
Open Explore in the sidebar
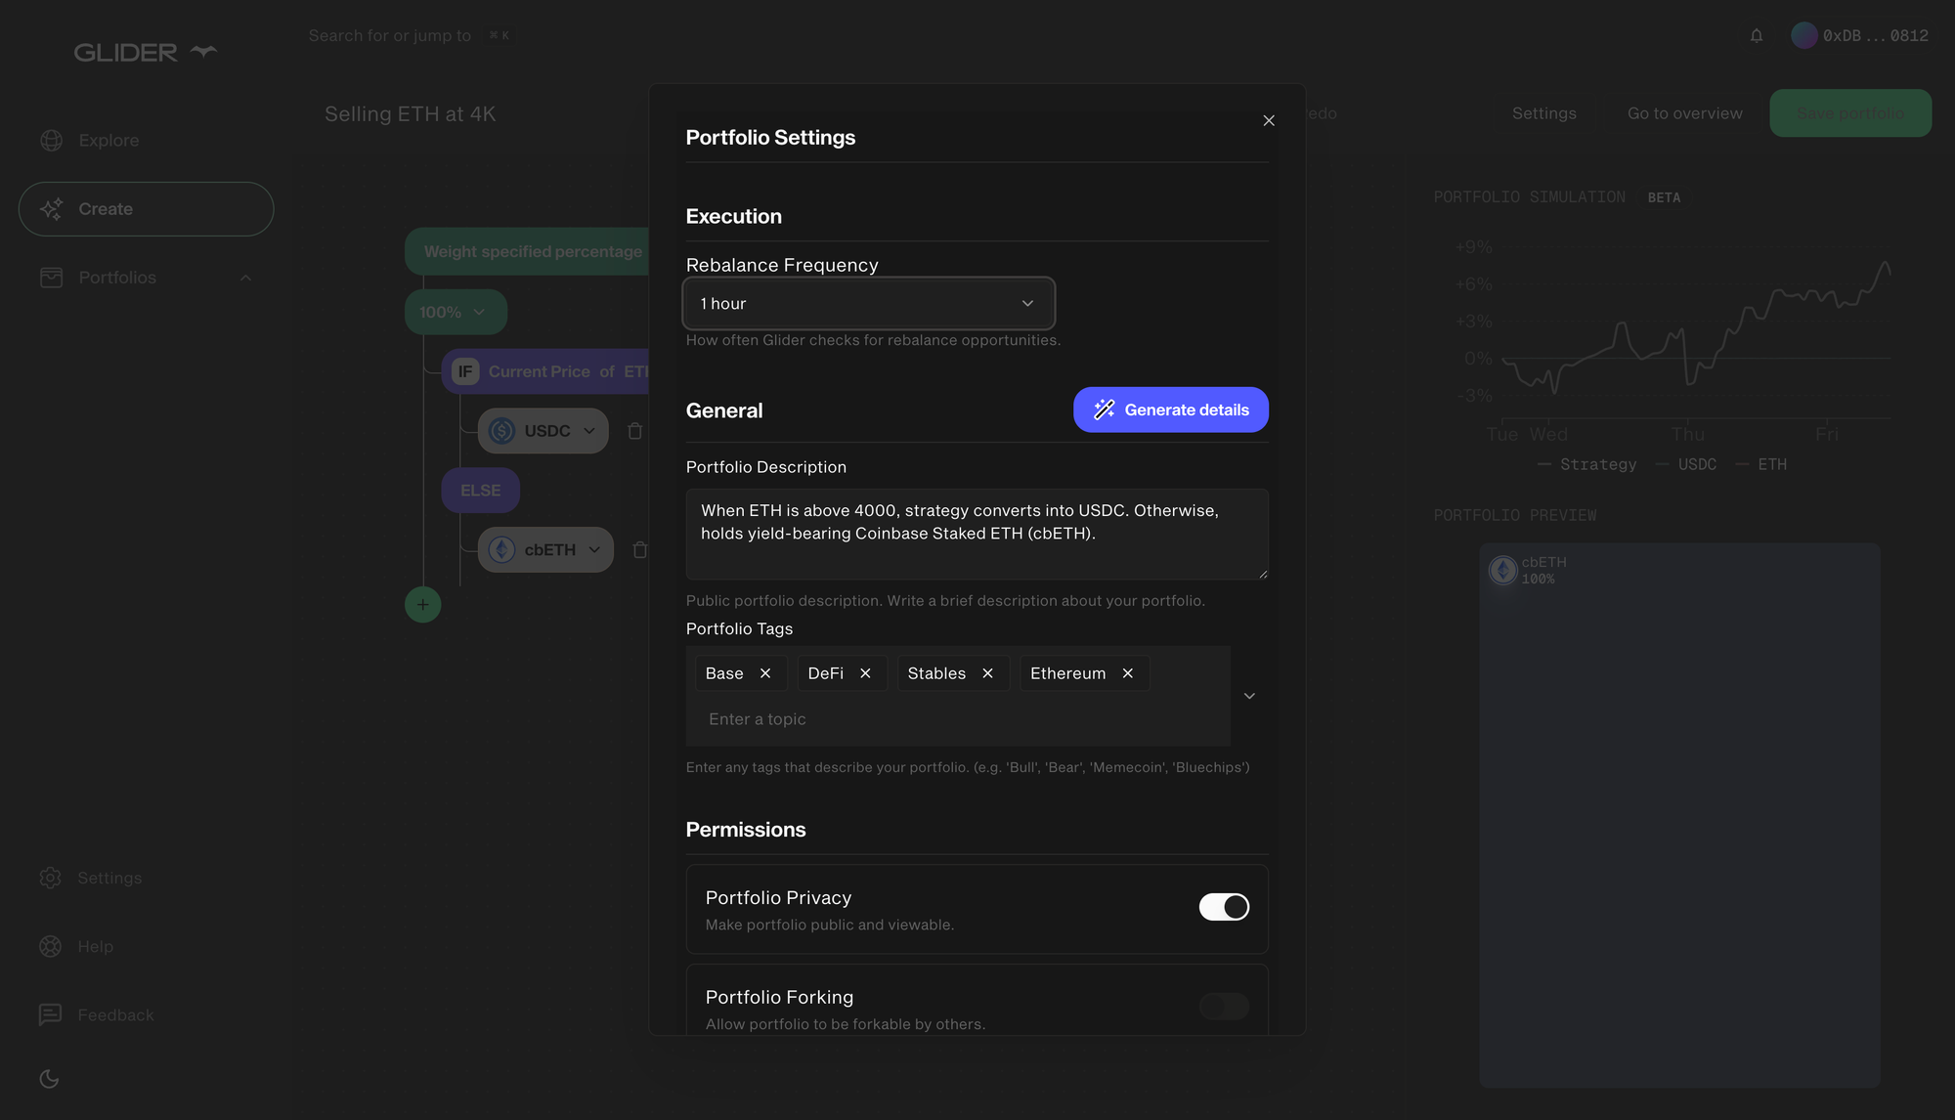coord(108,141)
